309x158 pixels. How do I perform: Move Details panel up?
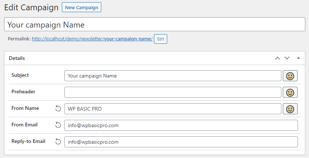click(277, 58)
